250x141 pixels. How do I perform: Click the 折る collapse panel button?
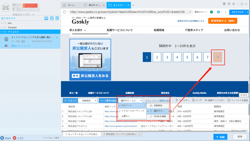tap(243, 95)
